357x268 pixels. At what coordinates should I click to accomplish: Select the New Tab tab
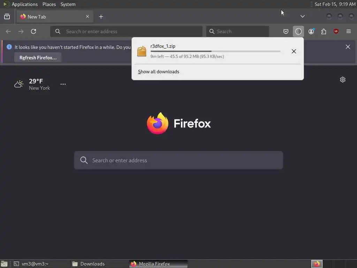[55, 17]
